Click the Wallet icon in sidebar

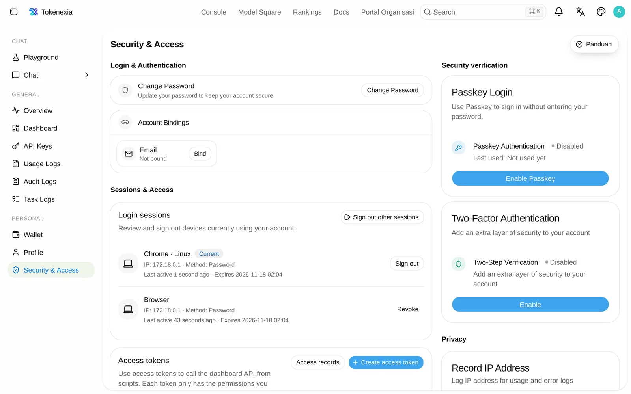[x=16, y=234]
